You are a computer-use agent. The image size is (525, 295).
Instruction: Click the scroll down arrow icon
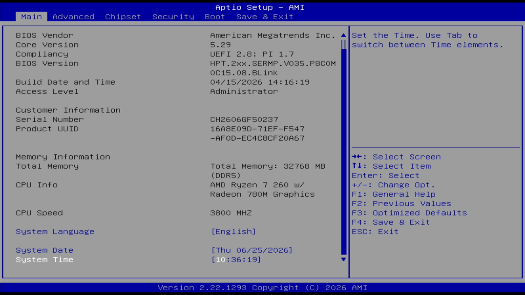343,259
